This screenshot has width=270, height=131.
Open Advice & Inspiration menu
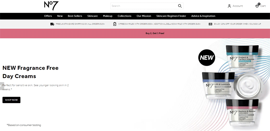pyautogui.click(x=203, y=16)
